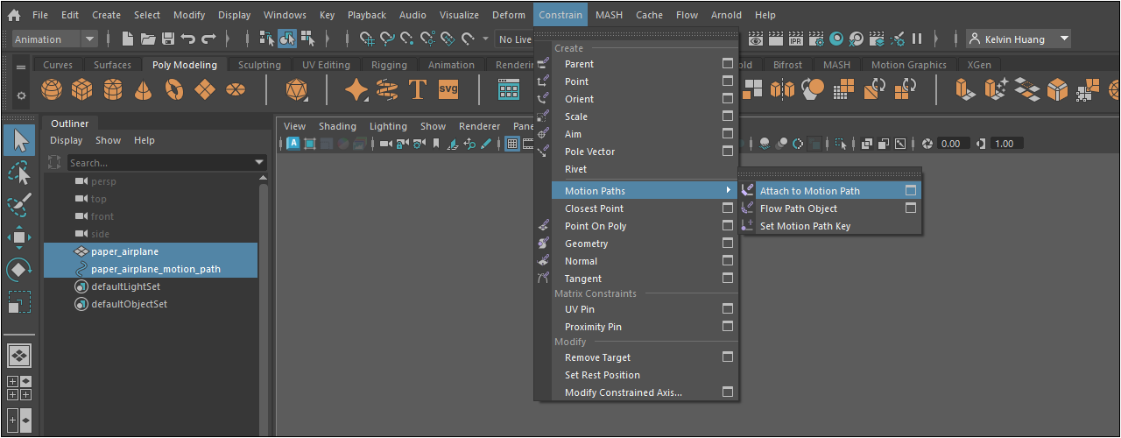1121x438 pixels.
Task: Click the viewport gamma value field
Action: 1007,144
